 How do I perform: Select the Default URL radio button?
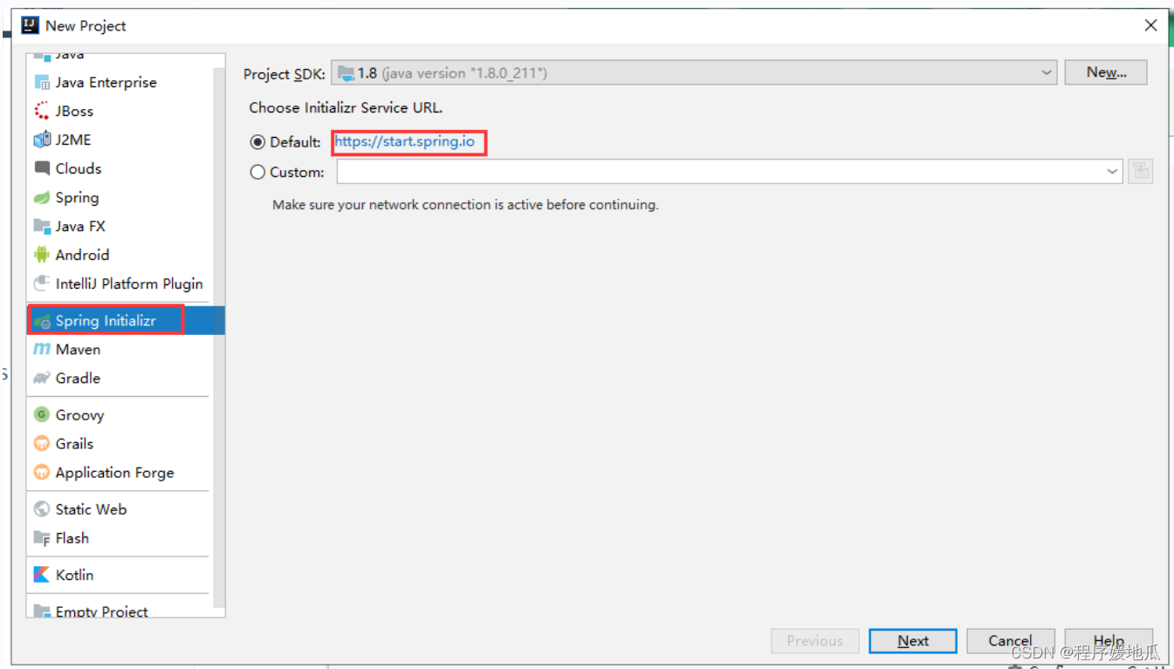(x=257, y=142)
